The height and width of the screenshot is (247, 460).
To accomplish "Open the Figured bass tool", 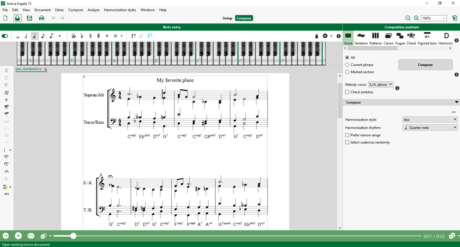I will click(x=427, y=38).
